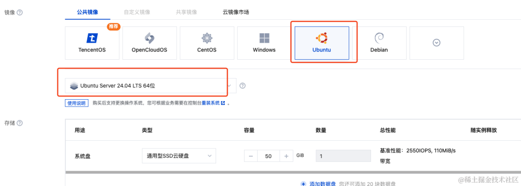
Task: Open 云镜像市场 tab
Action: click(x=236, y=13)
